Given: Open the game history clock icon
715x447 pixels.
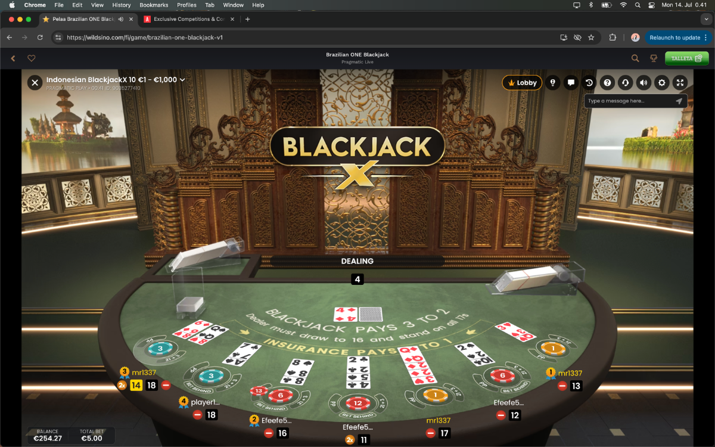Looking at the screenshot, I should (589, 83).
